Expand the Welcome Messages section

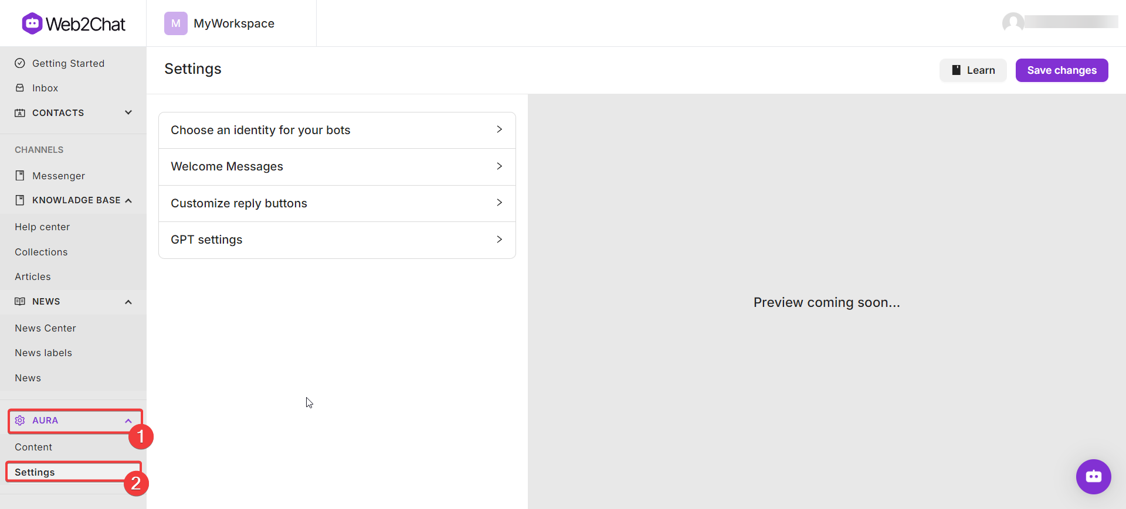coord(337,167)
